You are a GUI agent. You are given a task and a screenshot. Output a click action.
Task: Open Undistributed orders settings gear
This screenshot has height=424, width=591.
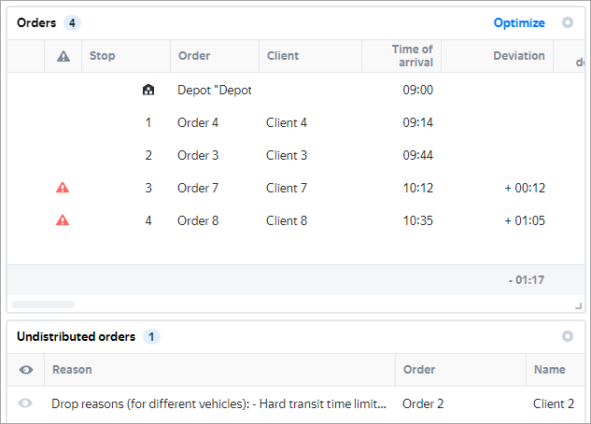(568, 336)
